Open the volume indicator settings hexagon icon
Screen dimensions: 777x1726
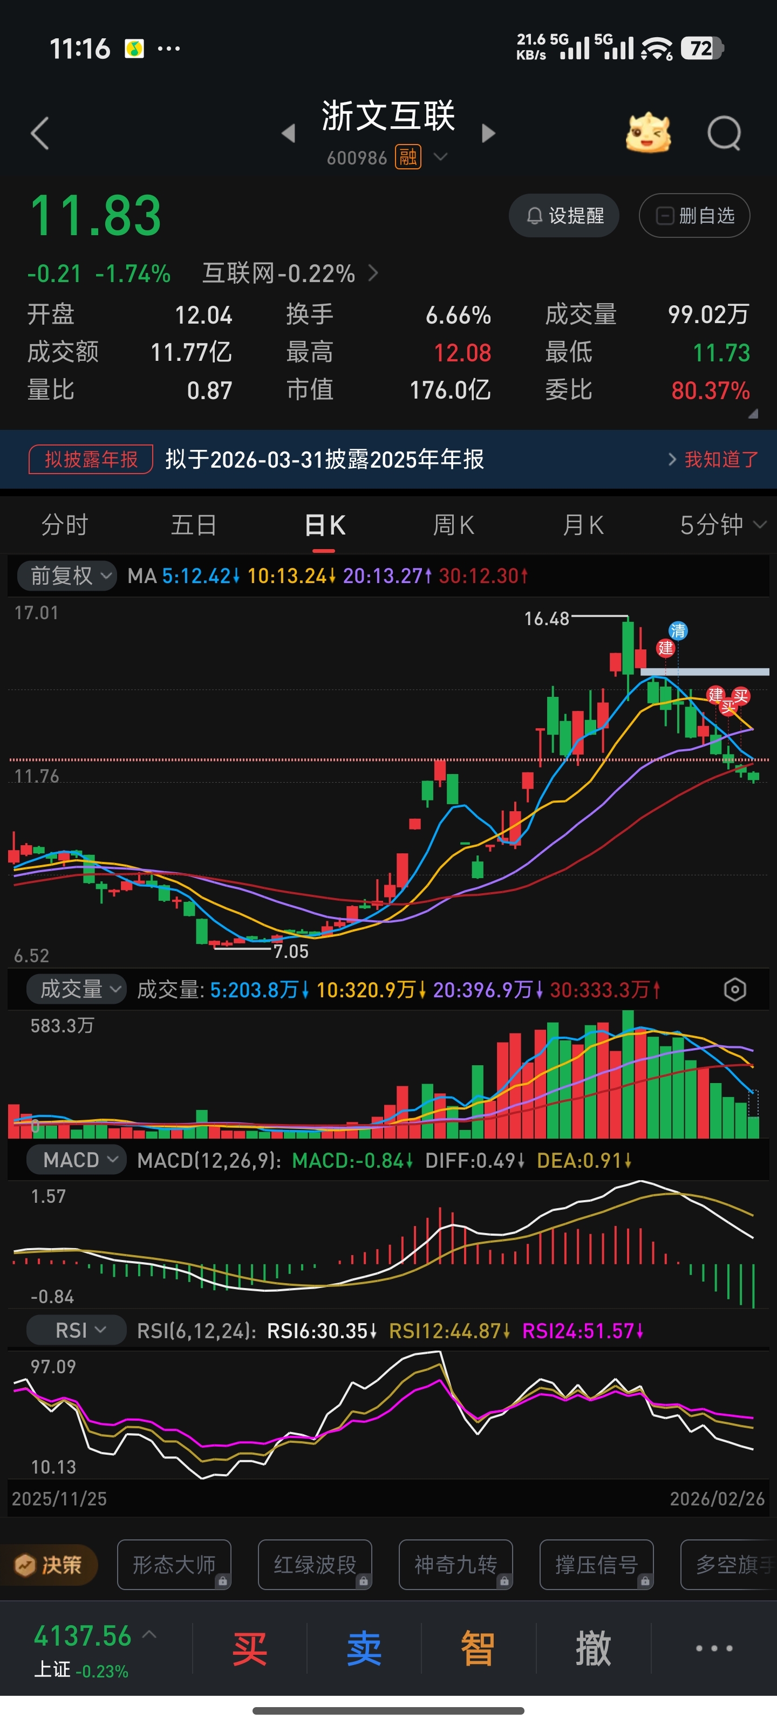[x=735, y=990]
